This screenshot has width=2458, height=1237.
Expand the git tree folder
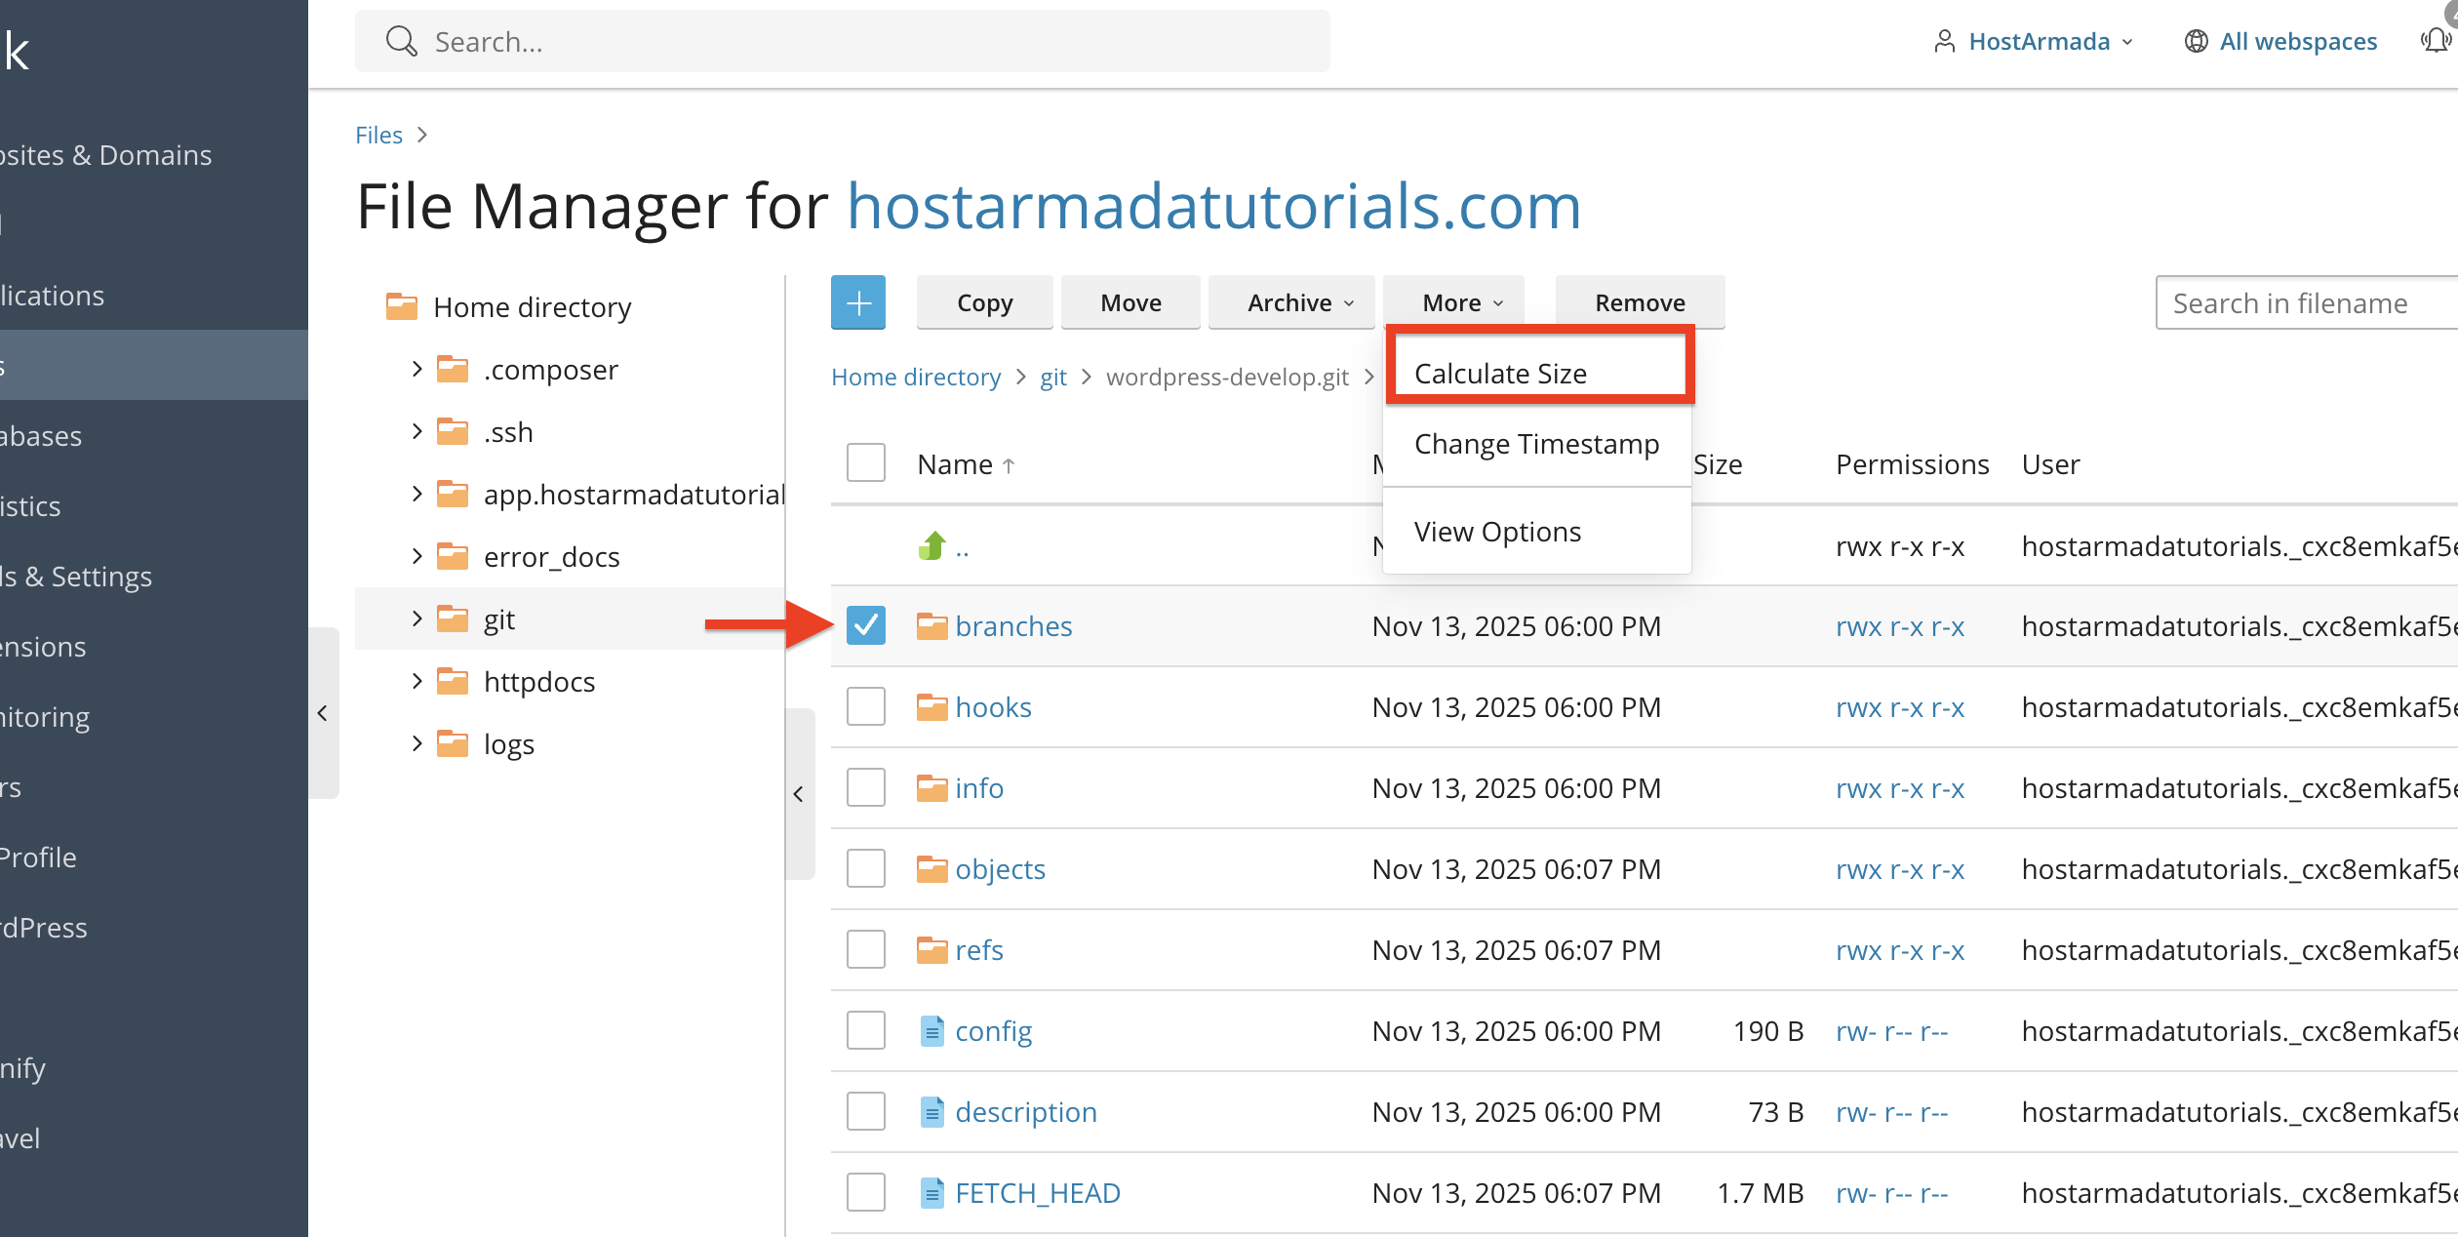tap(417, 619)
